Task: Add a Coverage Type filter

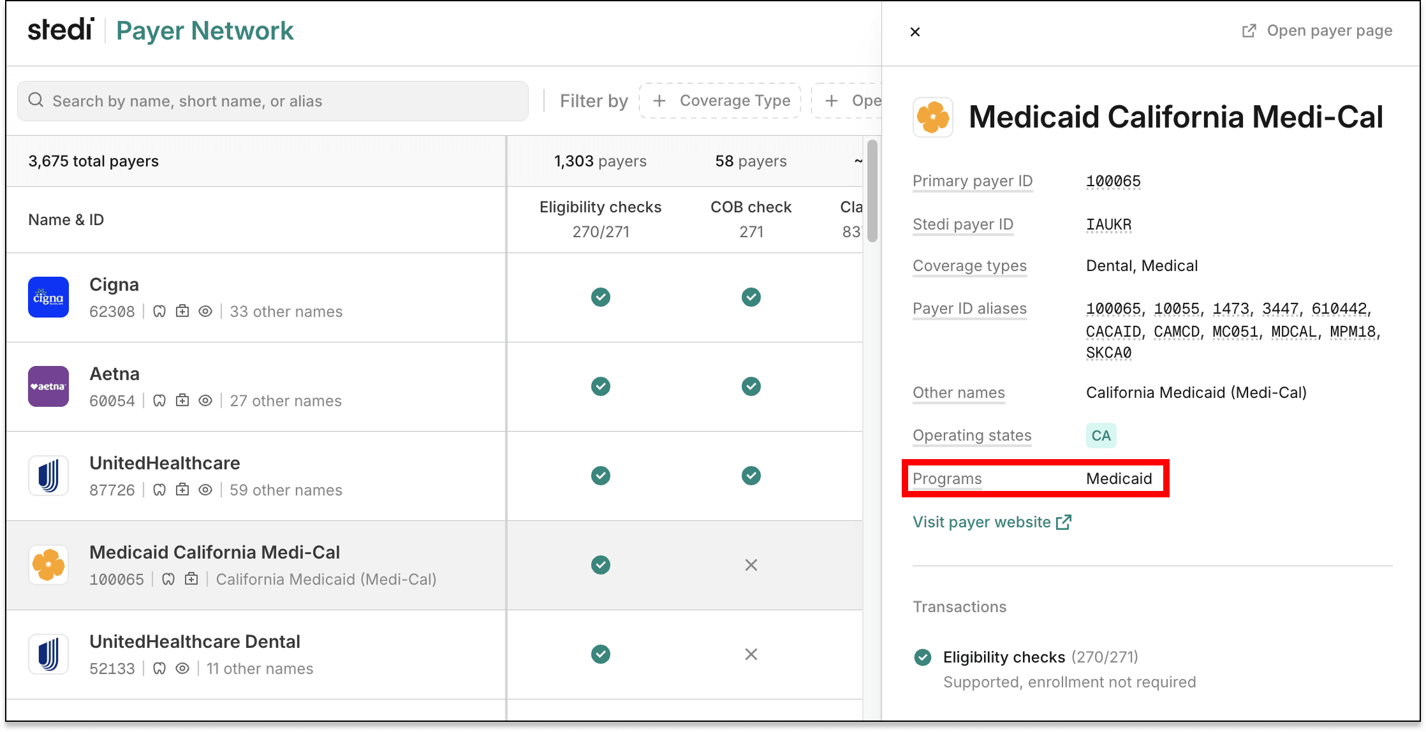Action: tap(721, 101)
